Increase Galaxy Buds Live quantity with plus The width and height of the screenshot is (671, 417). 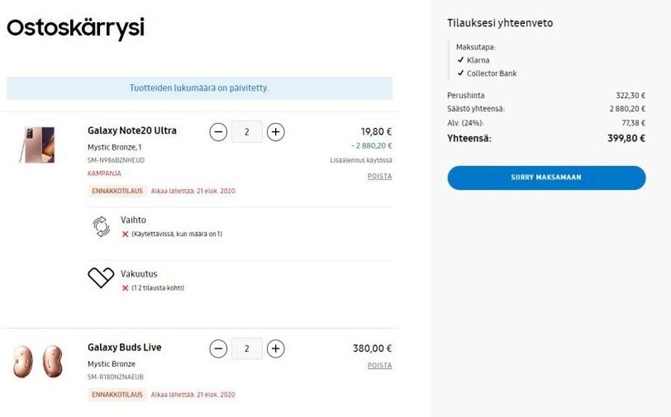coord(276,348)
